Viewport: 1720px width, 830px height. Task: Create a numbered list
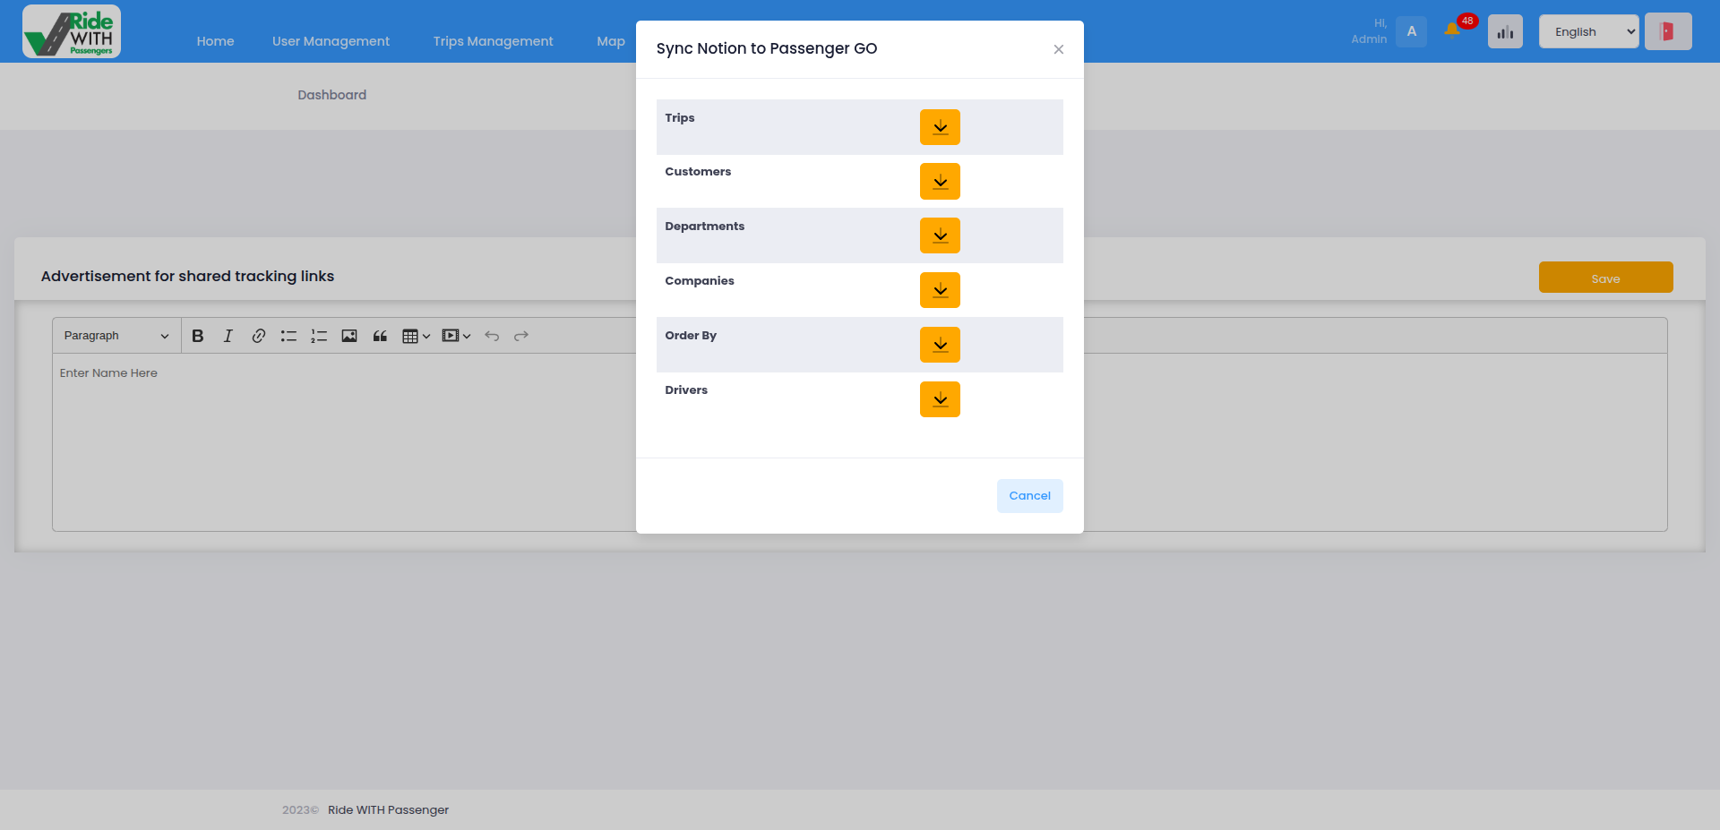(x=319, y=336)
